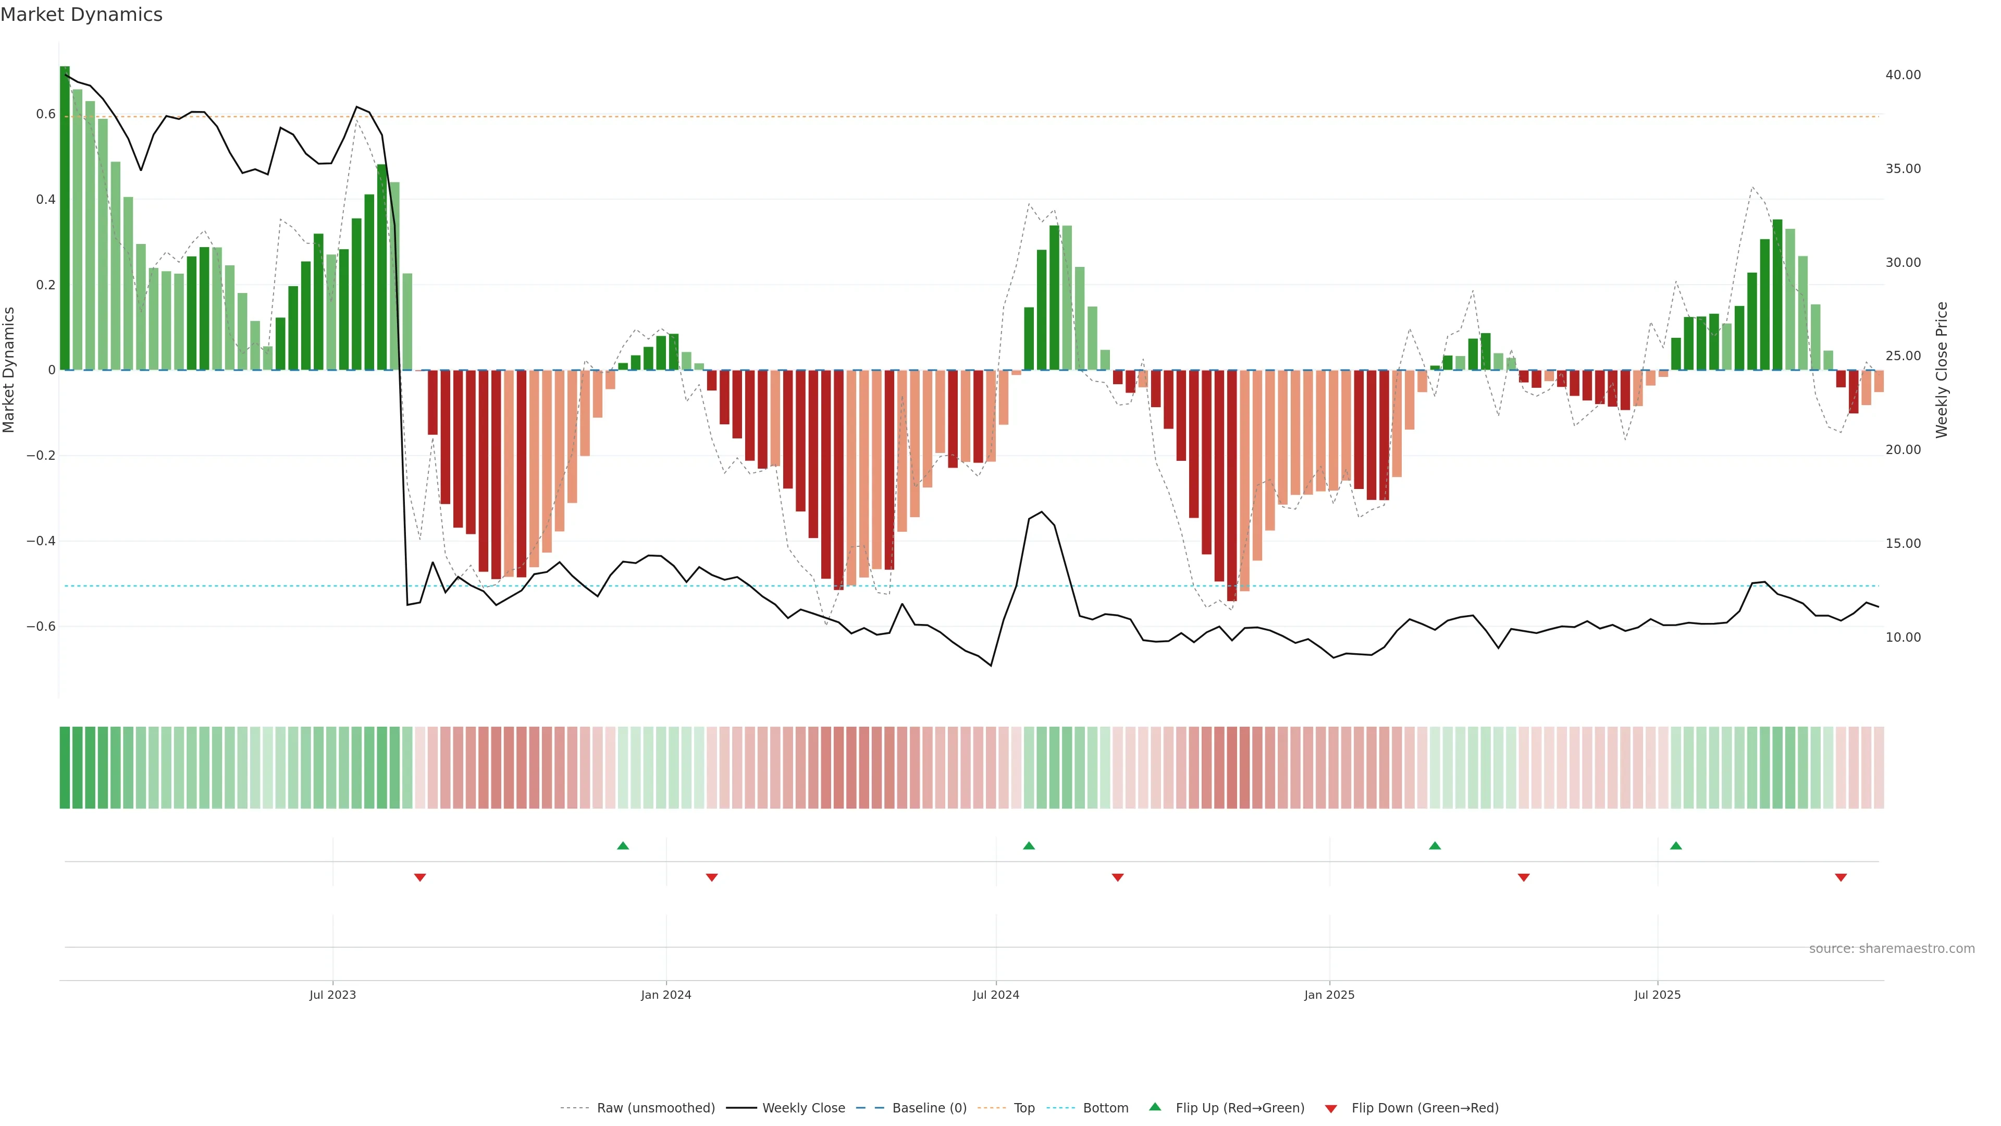Click the Jan 2024 axis label
This screenshot has width=2001, height=1126.
tap(666, 995)
